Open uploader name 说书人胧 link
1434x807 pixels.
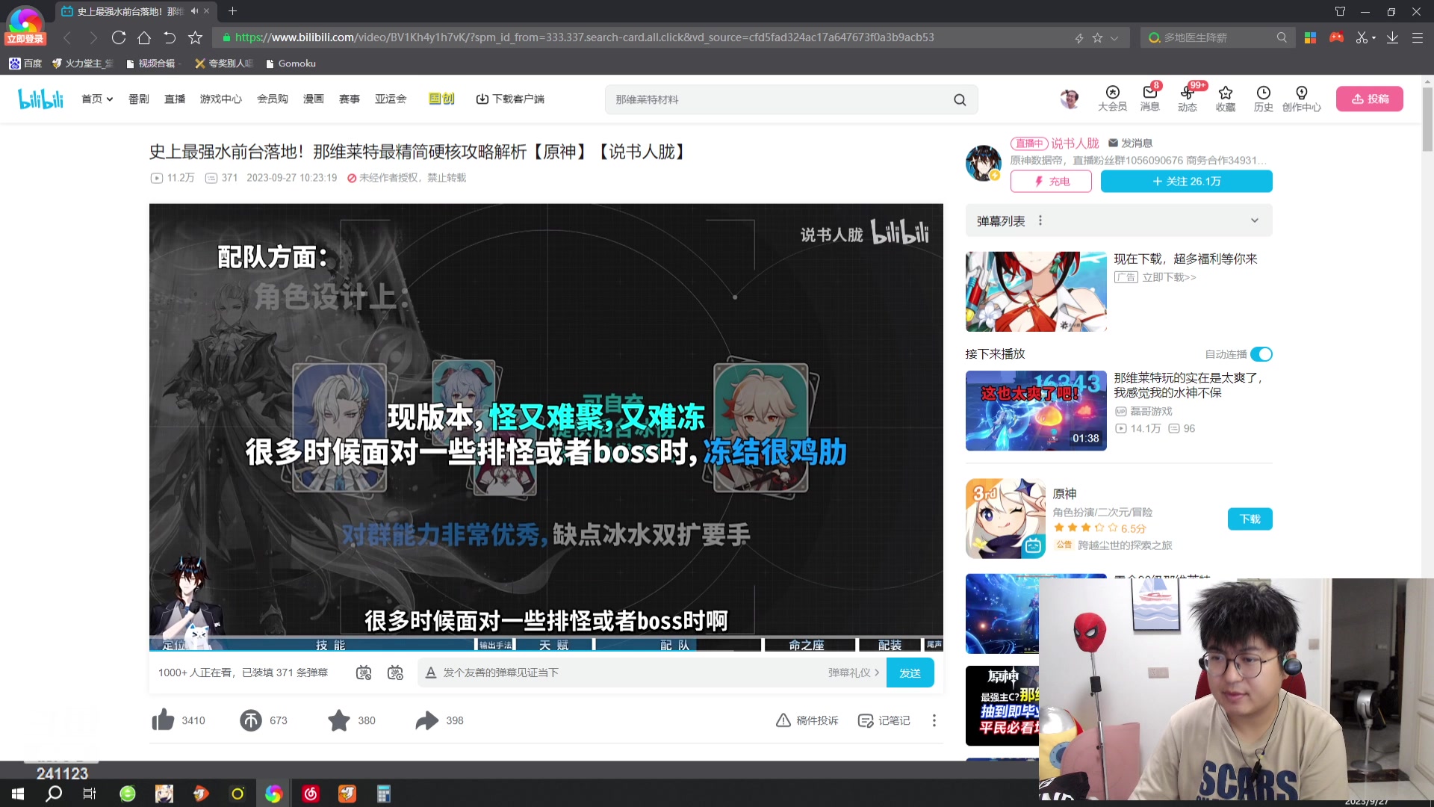[1075, 143]
